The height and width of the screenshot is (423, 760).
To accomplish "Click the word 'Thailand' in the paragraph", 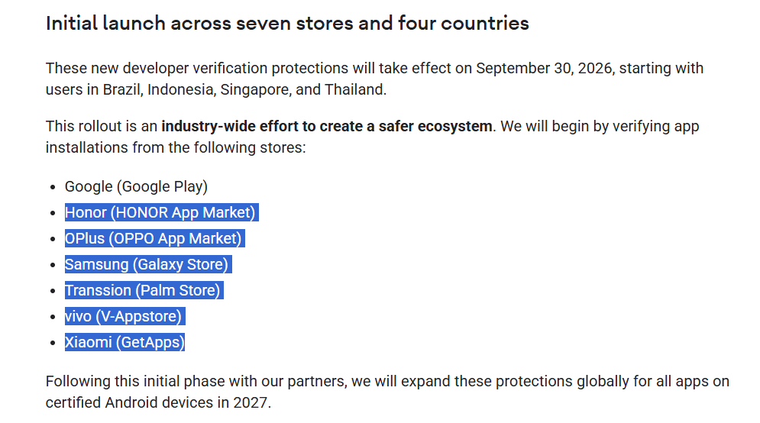I will [x=355, y=89].
